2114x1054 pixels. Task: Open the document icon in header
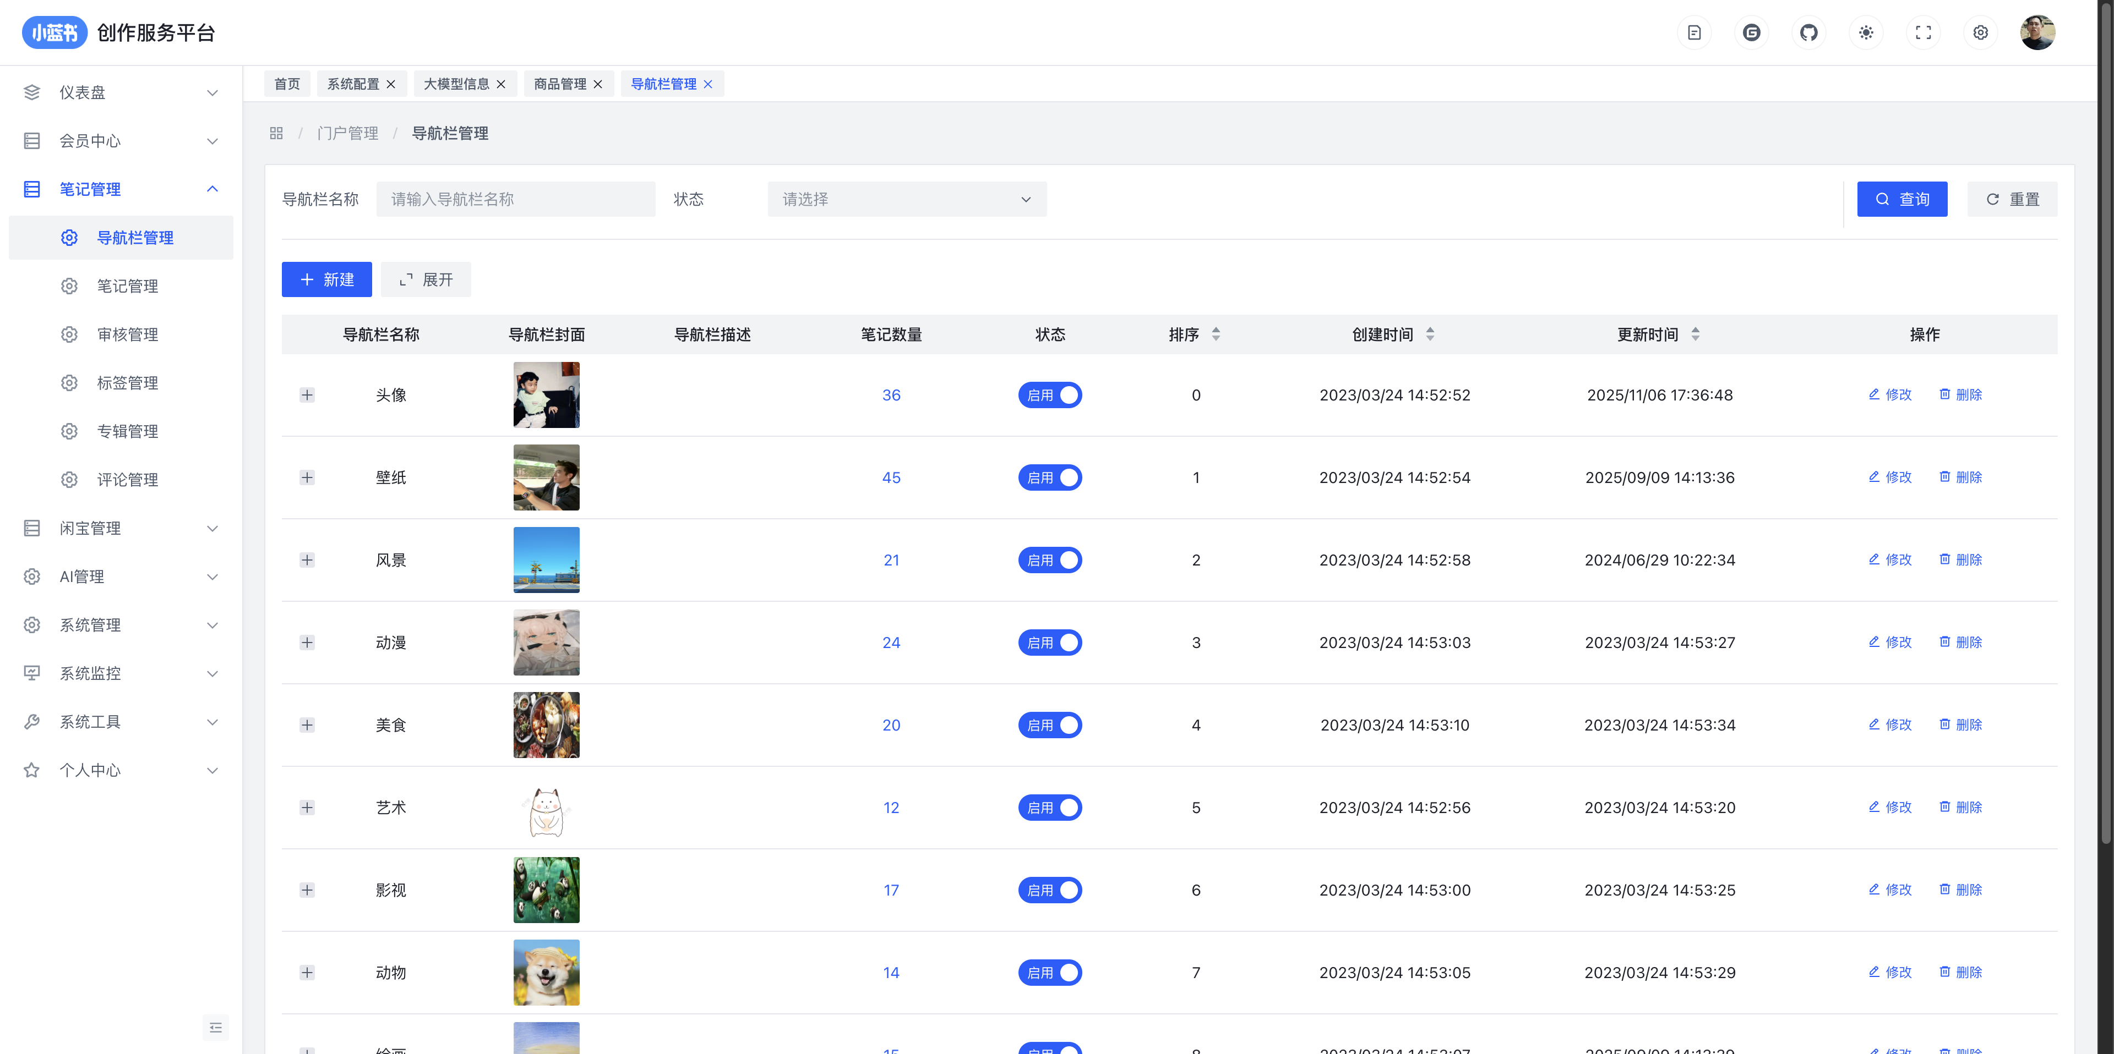coord(1694,33)
